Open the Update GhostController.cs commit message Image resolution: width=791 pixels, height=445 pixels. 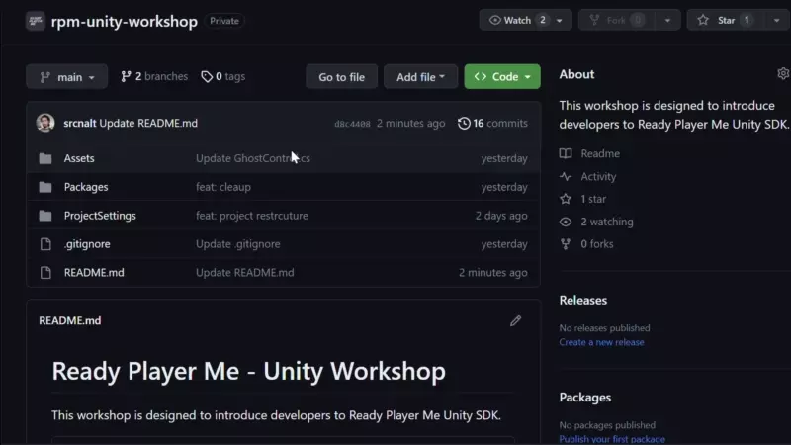click(253, 158)
